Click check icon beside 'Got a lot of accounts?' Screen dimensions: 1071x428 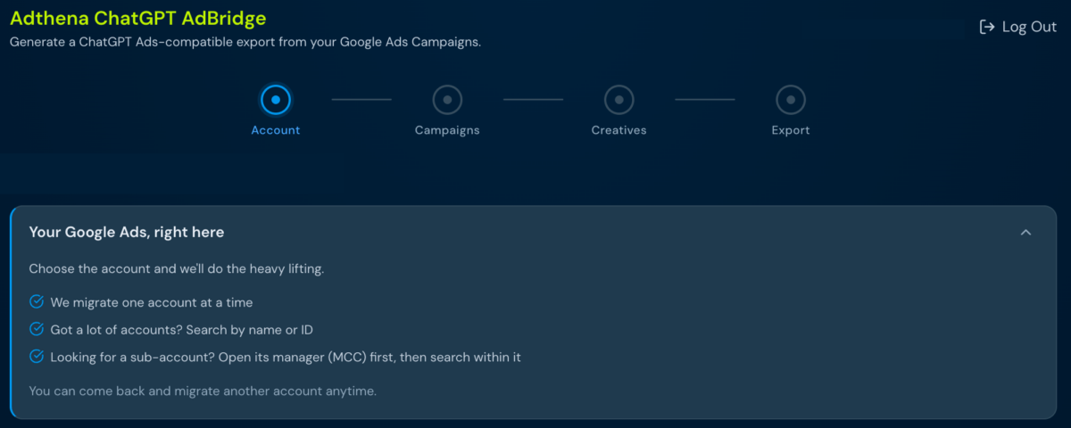click(x=37, y=330)
